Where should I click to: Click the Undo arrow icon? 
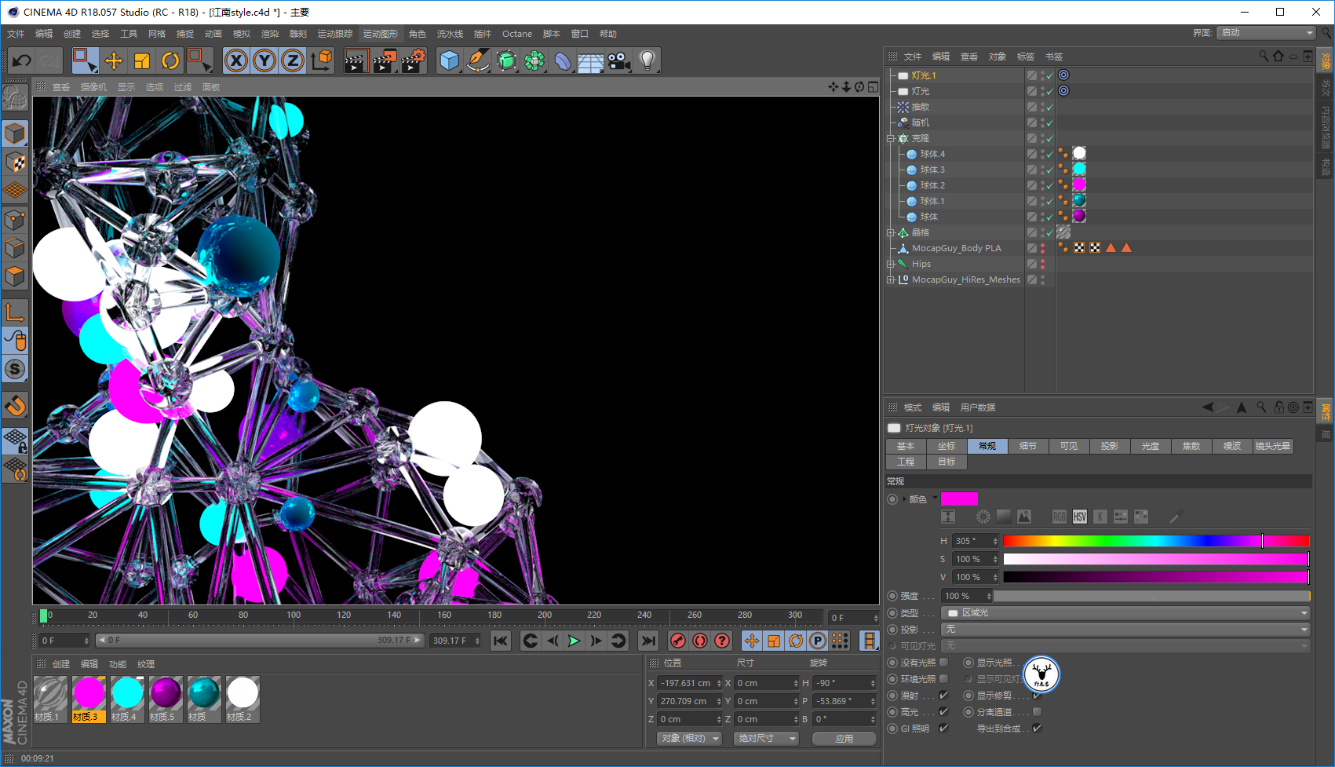[x=22, y=60]
